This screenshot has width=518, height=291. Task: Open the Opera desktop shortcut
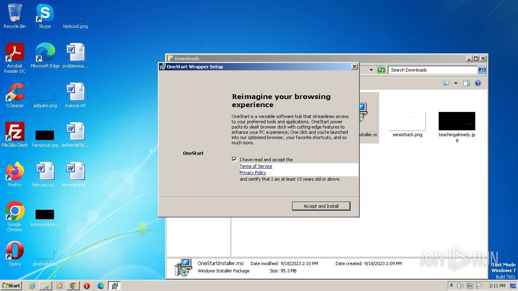click(x=15, y=254)
